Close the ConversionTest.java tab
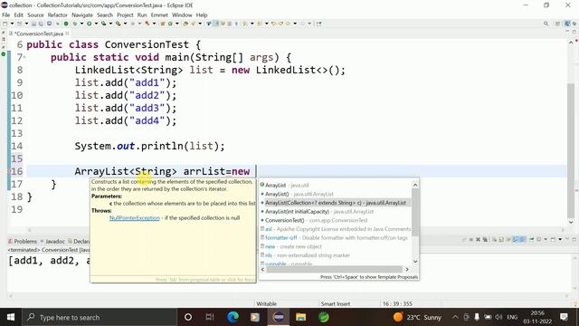 click(67, 33)
